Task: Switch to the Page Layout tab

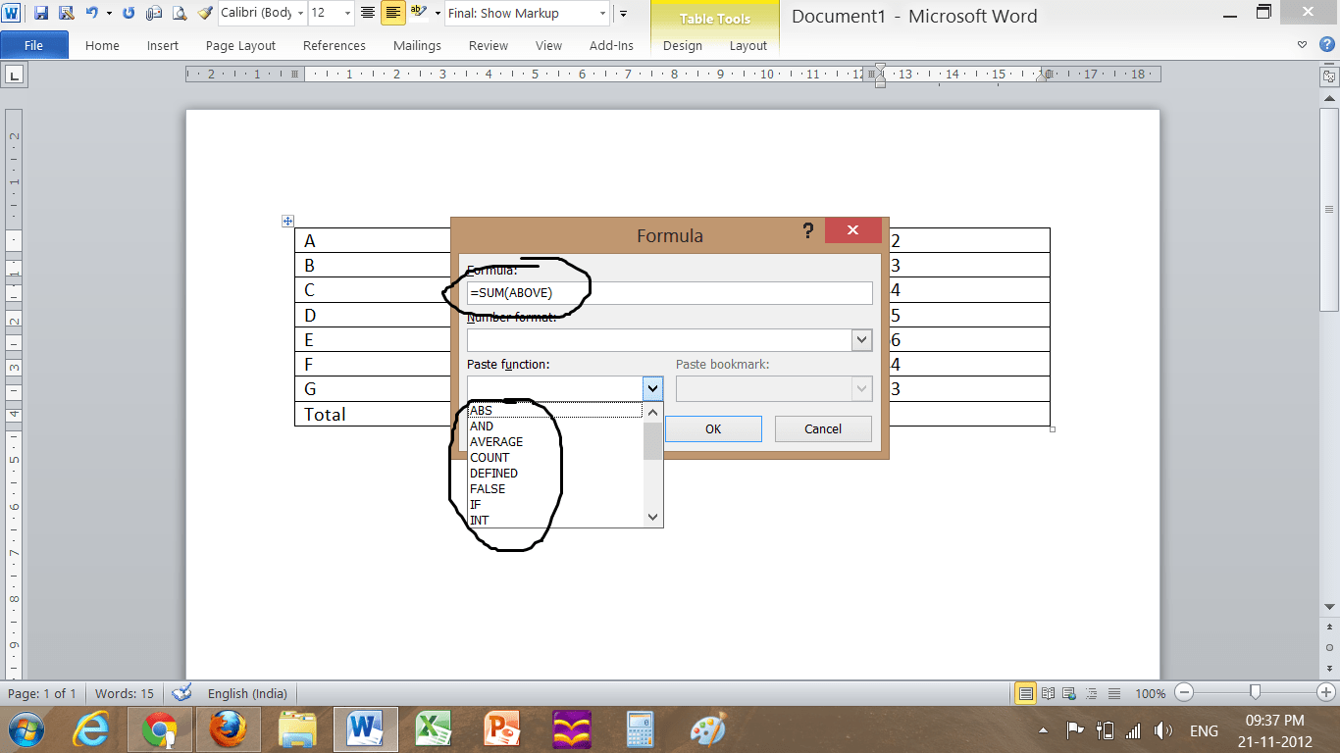Action: (x=240, y=45)
